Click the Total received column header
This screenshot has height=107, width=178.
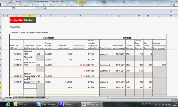pos(80,44)
